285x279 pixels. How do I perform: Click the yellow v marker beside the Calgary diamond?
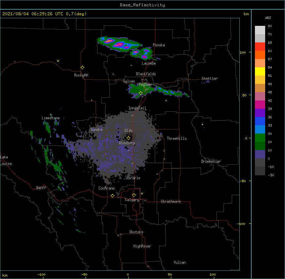[142, 194]
